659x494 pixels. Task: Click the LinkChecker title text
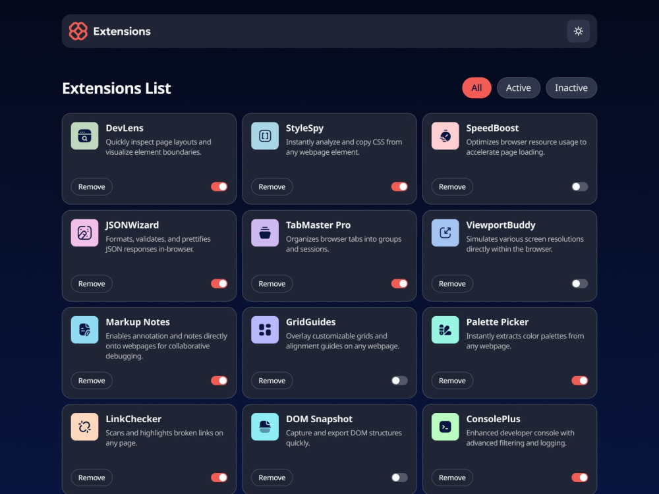pyautogui.click(x=133, y=419)
